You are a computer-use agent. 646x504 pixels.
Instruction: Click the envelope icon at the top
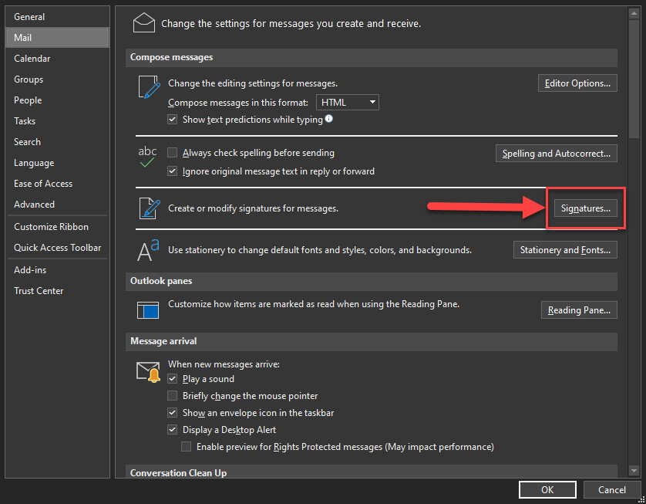[x=144, y=22]
